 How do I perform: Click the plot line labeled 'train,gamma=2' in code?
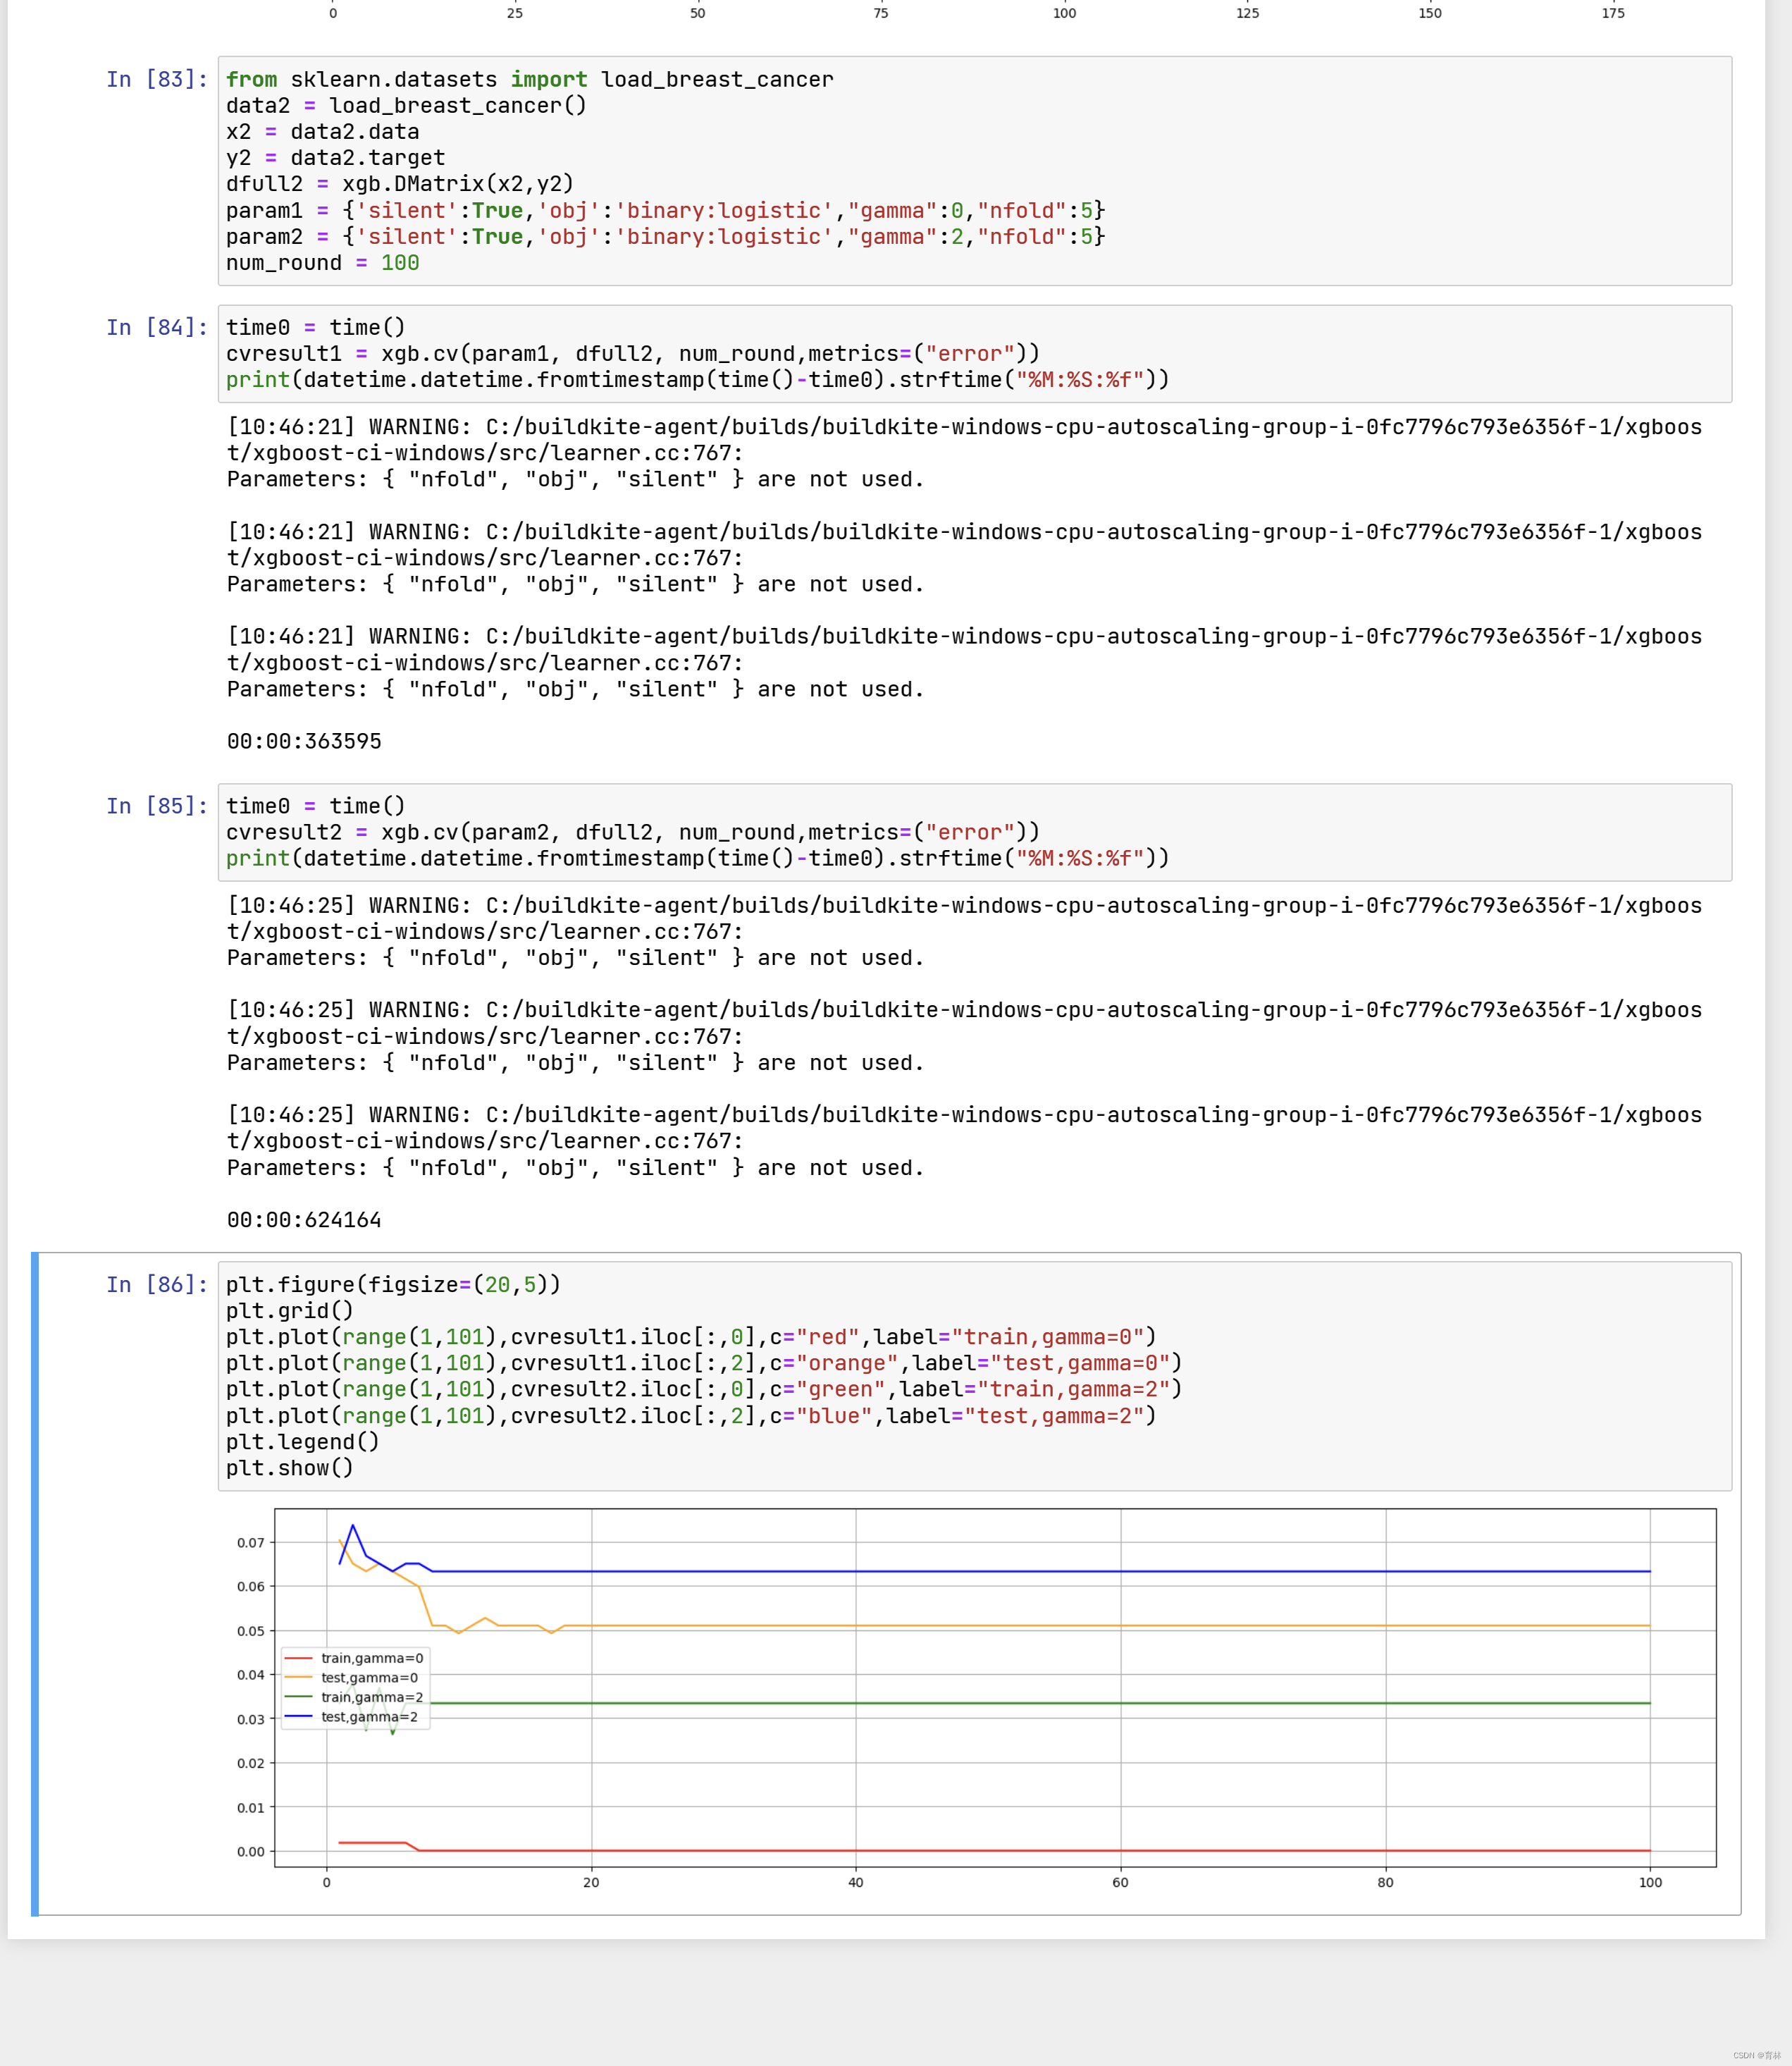point(704,1389)
